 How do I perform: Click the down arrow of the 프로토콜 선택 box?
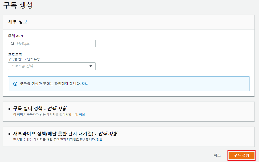(91, 66)
